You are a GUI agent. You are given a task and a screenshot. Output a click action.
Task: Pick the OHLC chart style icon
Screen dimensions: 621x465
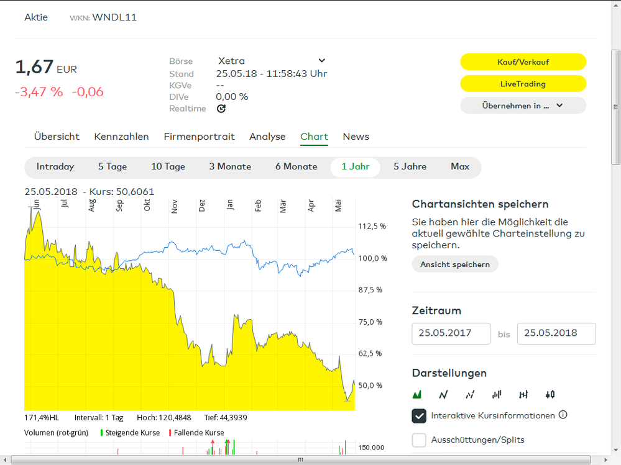point(523,394)
